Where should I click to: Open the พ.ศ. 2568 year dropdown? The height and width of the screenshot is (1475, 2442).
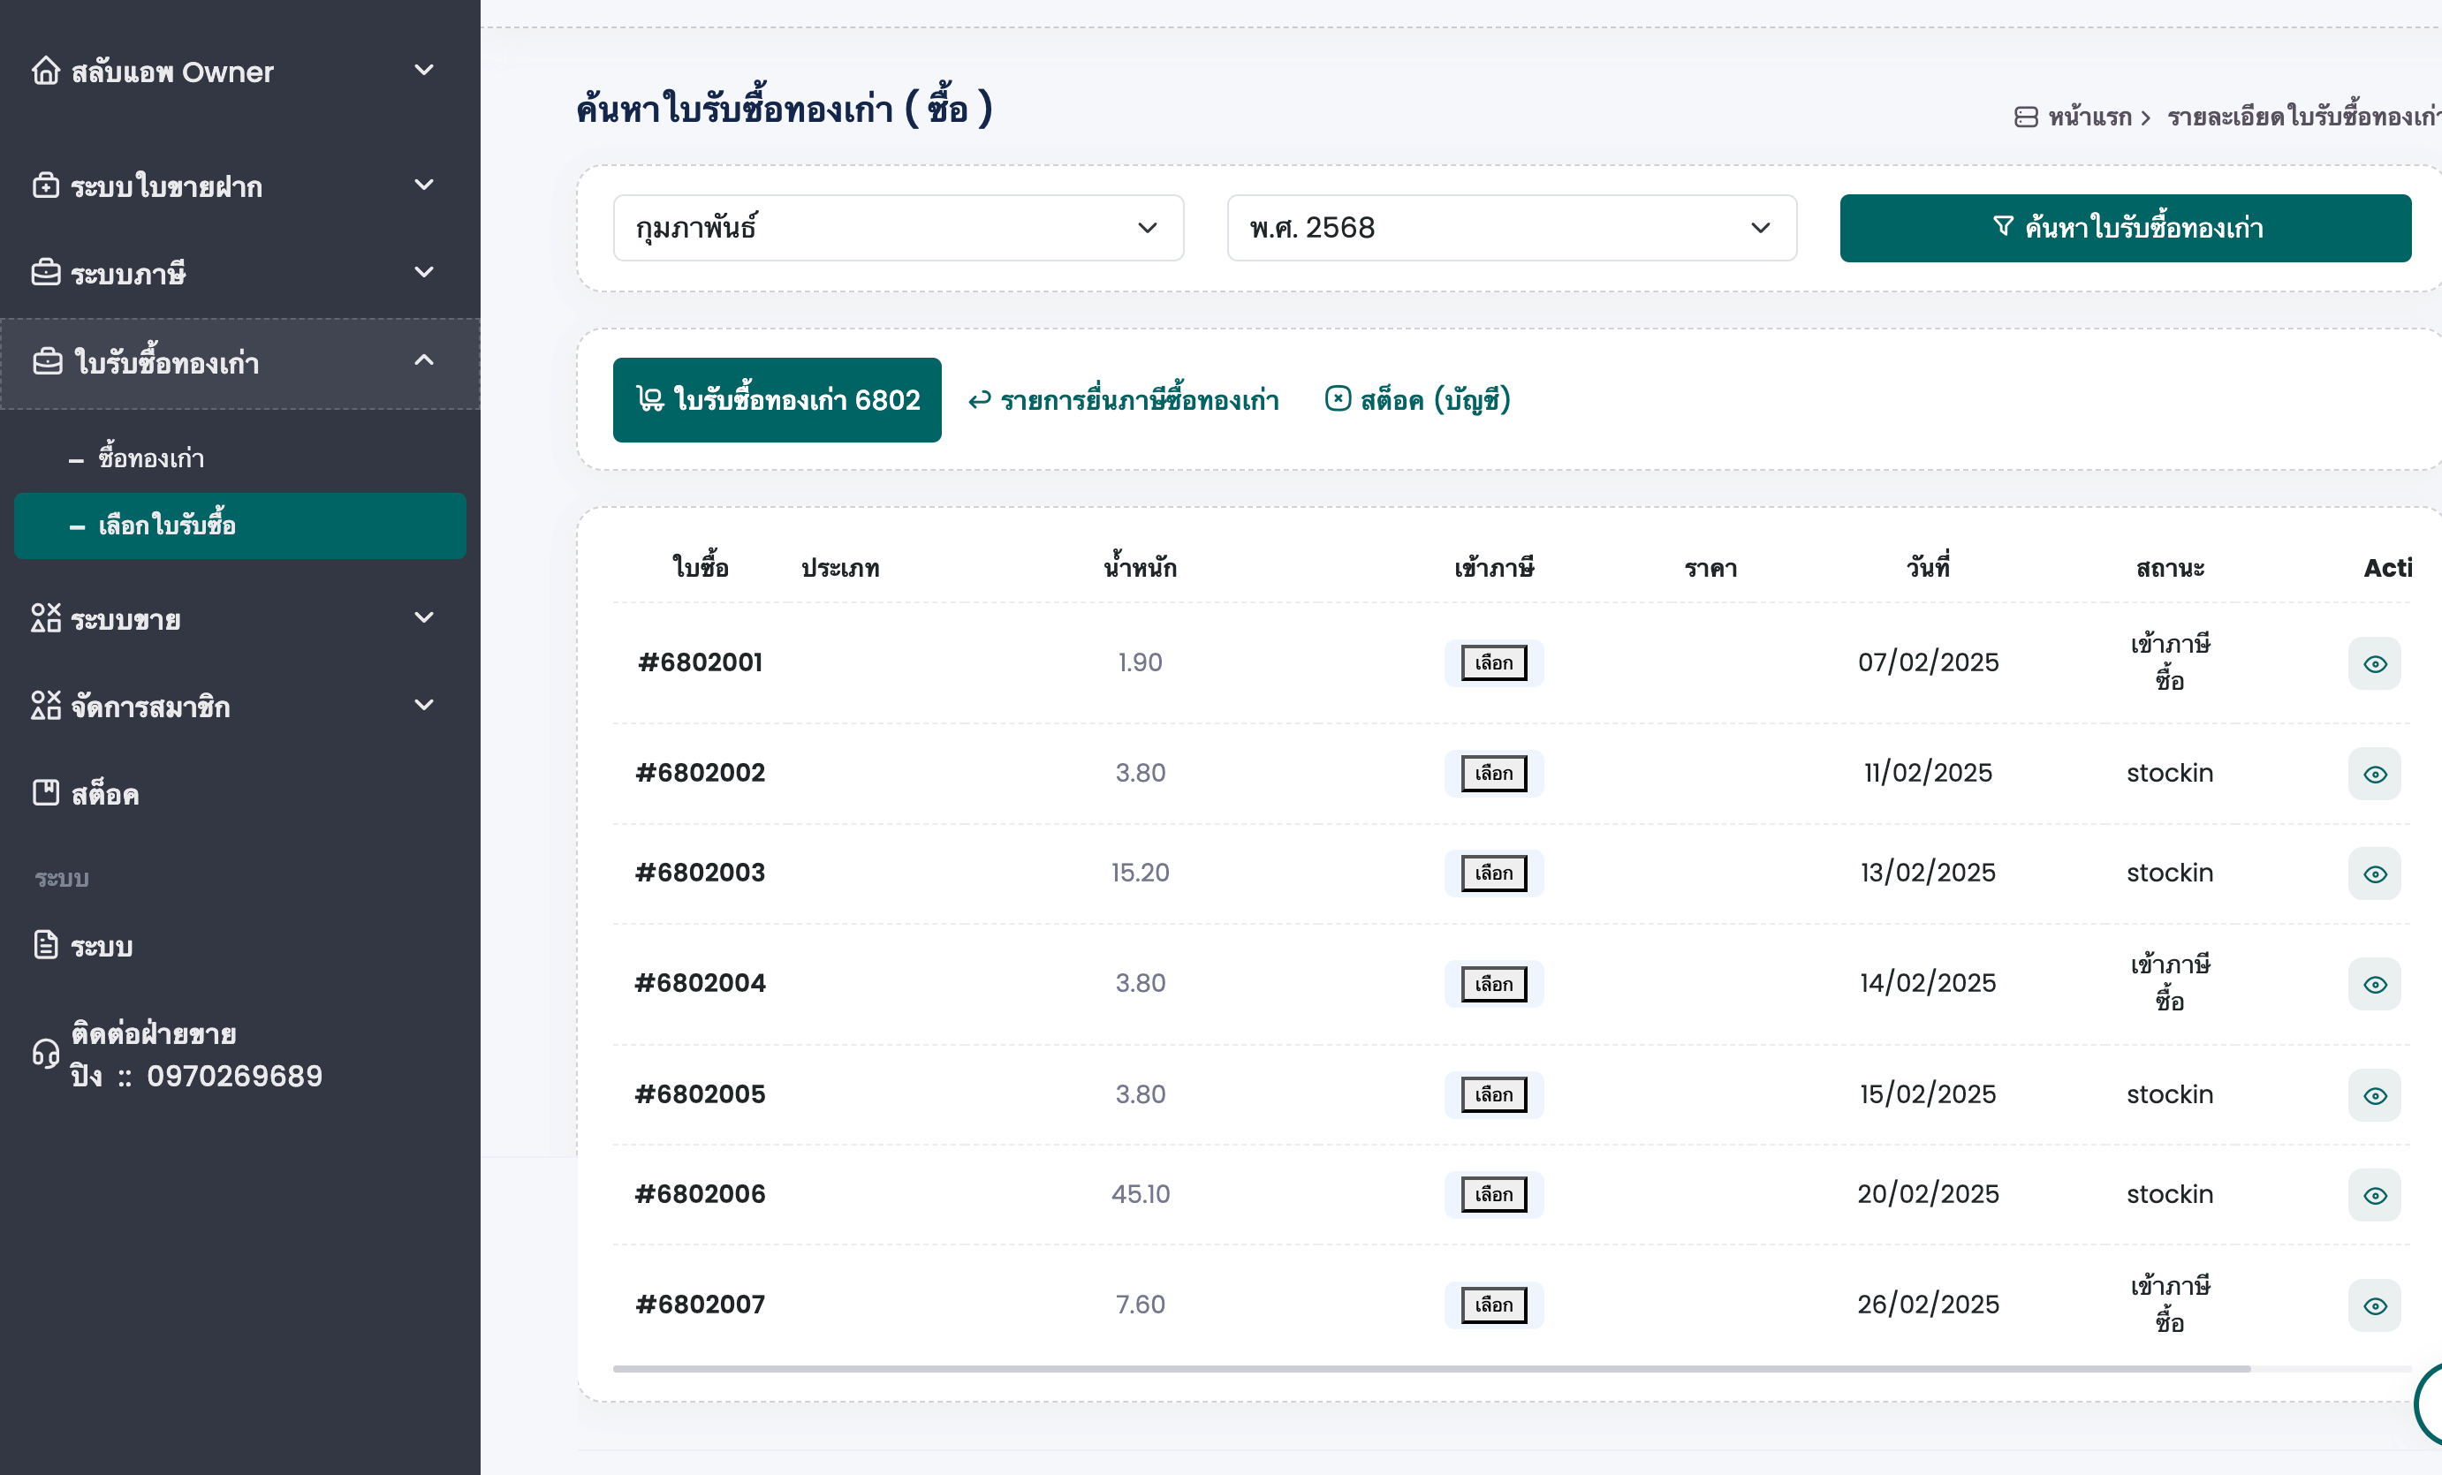tap(1511, 228)
